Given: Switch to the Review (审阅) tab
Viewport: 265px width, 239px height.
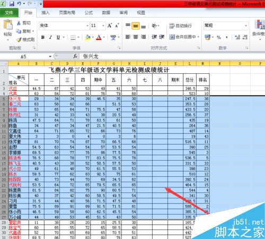Looking at the screenshot, I should pyautogui.click(x=123, y=13).
